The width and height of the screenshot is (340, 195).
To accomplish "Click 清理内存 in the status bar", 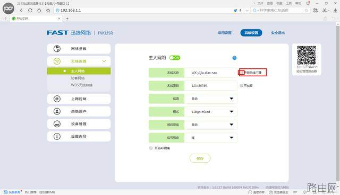I will click(x=257, y=192).
